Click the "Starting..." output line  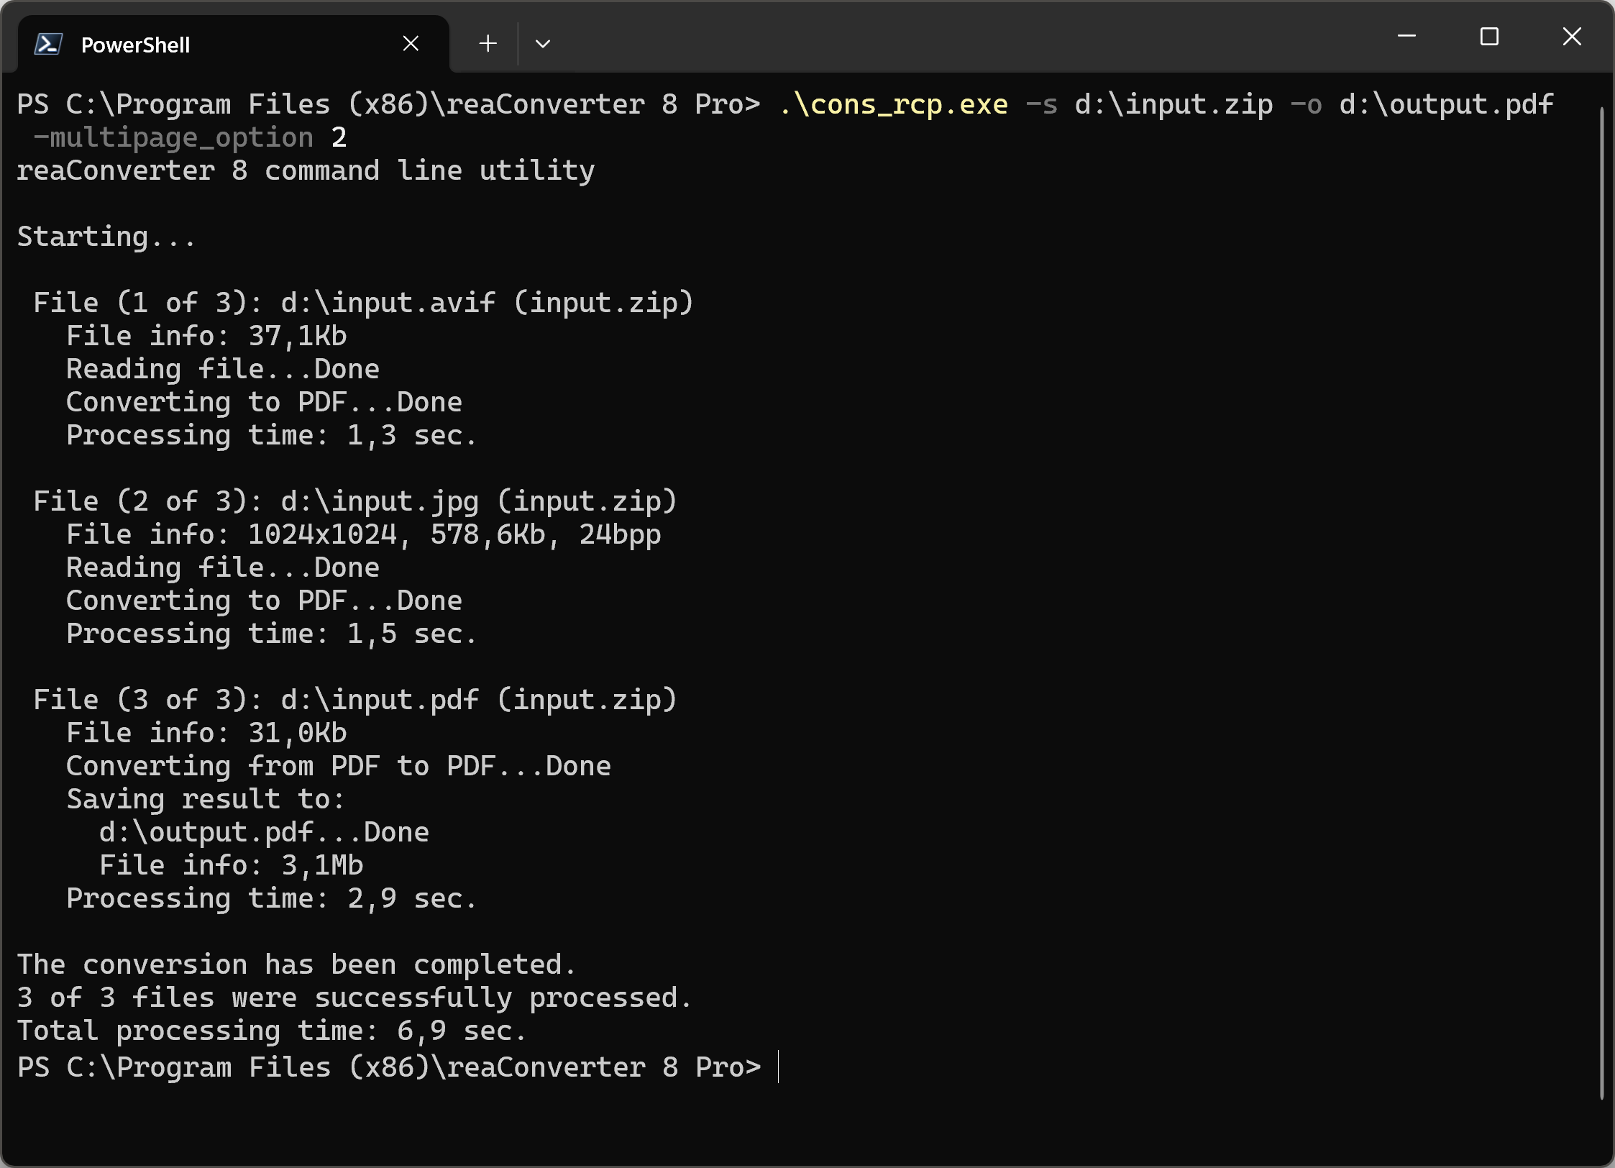coord(106,237)
